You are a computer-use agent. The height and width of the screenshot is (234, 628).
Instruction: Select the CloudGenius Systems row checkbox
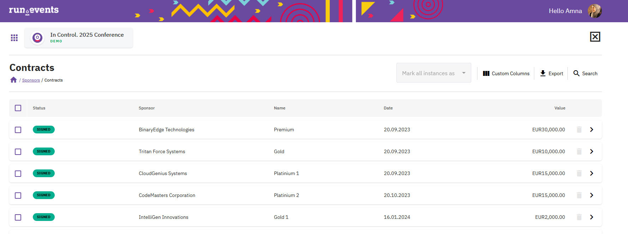(18, 174)
